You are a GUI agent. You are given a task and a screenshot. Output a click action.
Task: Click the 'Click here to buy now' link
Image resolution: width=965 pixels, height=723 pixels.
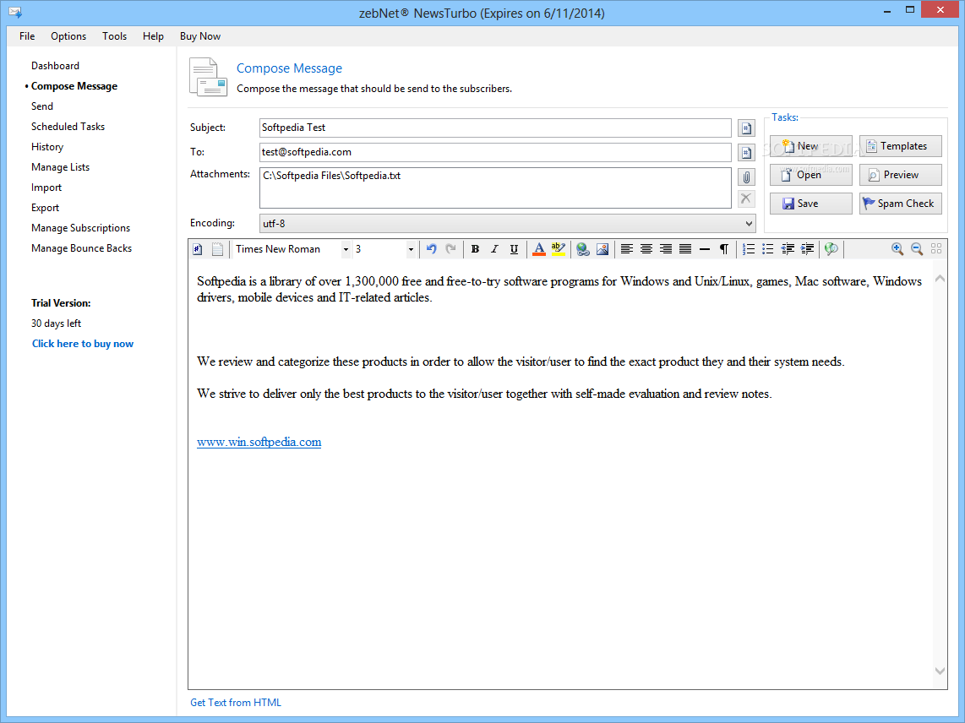[x=83, y=344]
